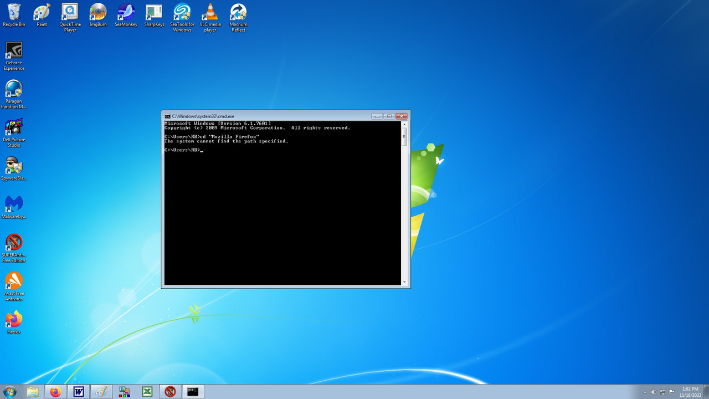
Task: Select the SharpKeys desktop shortcut
Action: (x=154, y=16)
